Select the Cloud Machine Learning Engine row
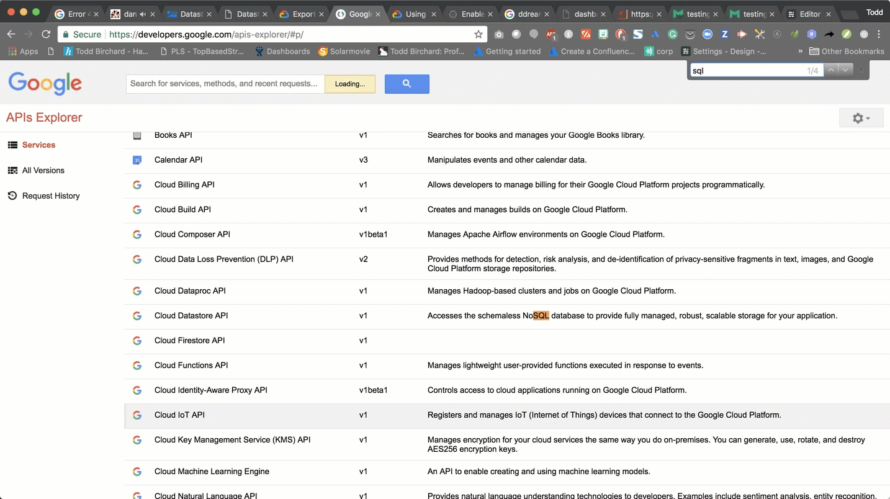 tap(507, 472)
